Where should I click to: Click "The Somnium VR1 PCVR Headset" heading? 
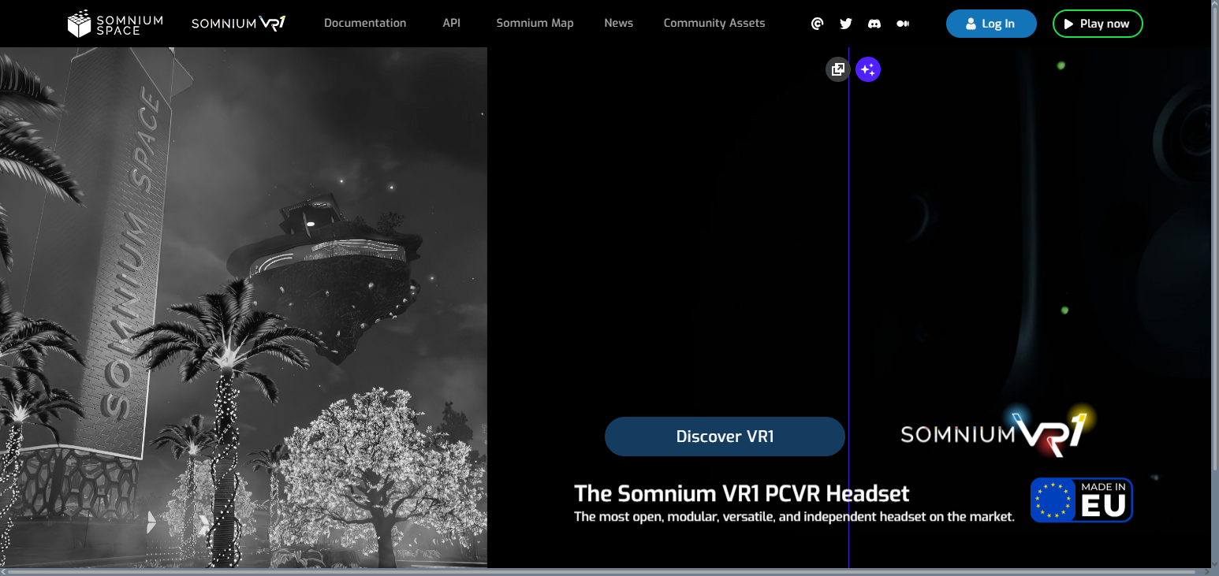pyautogui.click(x=741, y=493)
